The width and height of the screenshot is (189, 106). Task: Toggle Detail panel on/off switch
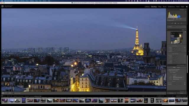(167, 30)
